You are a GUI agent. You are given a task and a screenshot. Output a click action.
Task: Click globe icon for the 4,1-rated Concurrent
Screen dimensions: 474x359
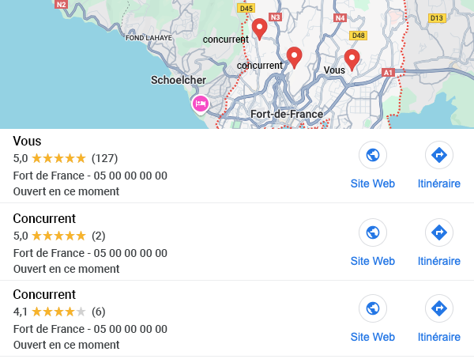[x=373, y=308]
